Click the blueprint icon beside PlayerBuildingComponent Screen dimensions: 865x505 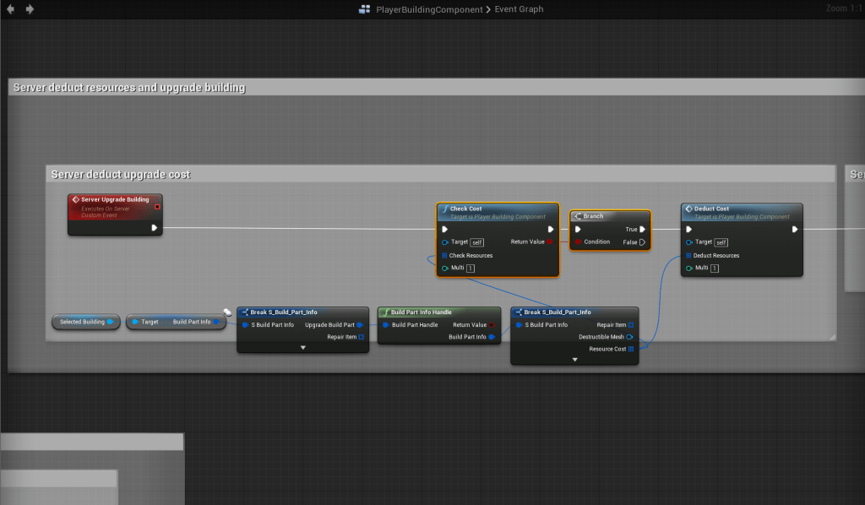(x=365, y=9)
